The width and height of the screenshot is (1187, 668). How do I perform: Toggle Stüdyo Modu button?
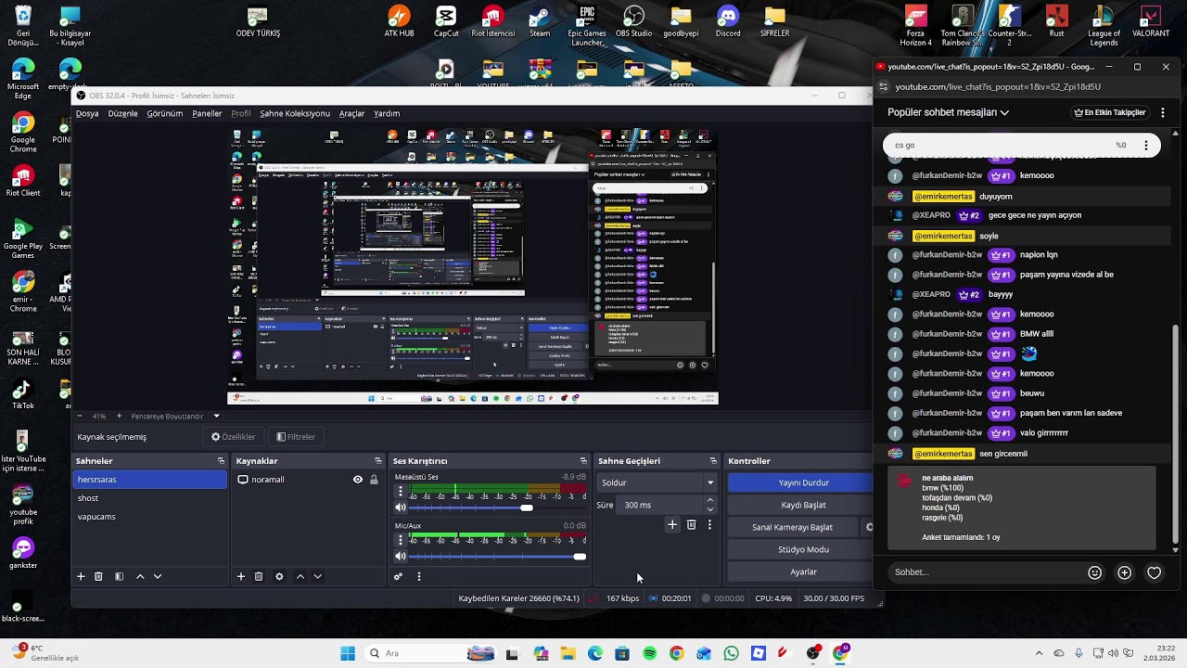coord(802,549)
